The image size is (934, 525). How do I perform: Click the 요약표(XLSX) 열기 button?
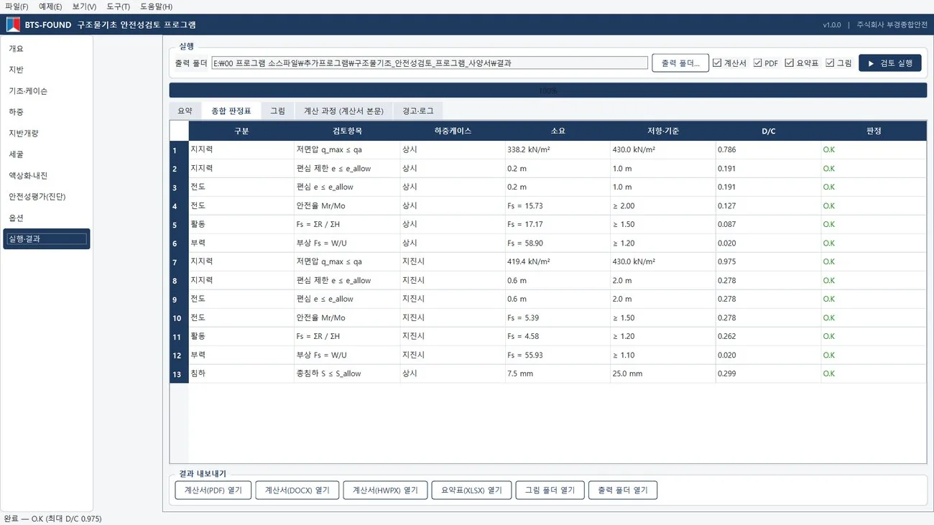[471, 491]
